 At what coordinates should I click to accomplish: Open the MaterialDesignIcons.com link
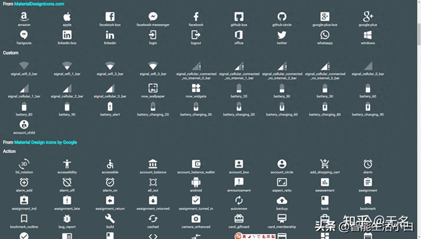[39, 4]
